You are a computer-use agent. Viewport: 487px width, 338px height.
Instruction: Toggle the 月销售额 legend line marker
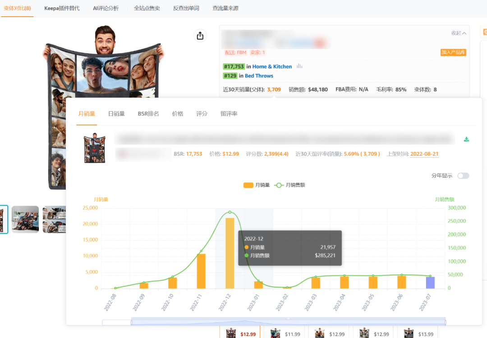(279, 185)
